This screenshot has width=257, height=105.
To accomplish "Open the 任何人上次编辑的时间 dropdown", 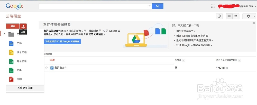I will 240,60.
